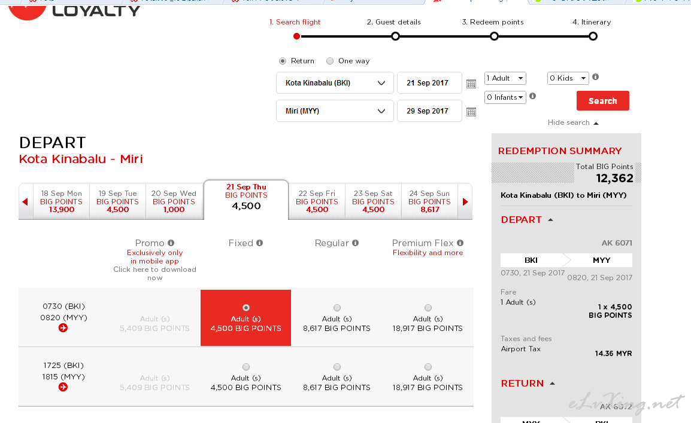Screen dimensions: 691x423
Task: Click the Guest details progress marker circle
Action: [396, 36]
